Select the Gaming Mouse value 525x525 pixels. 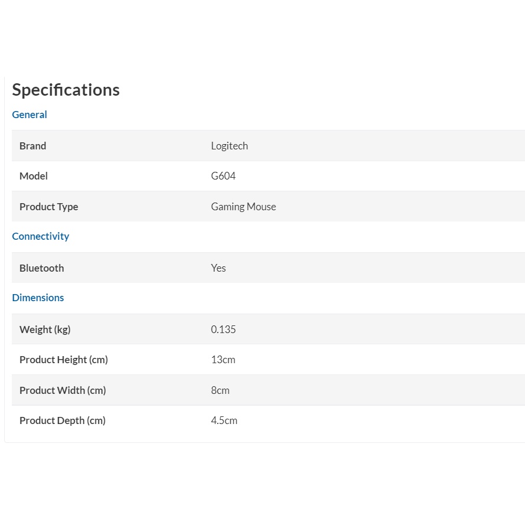pos(243,207)
